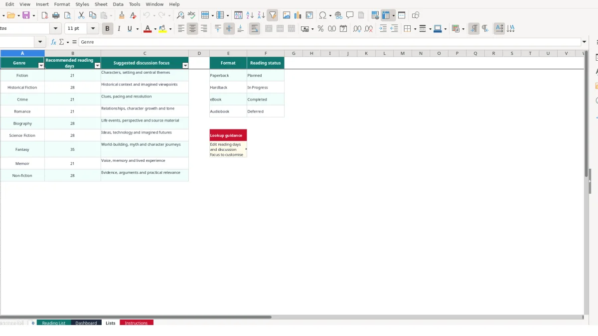Open the Styles menu
Viewport: 598px width, 336px height.
pos(82,4)
